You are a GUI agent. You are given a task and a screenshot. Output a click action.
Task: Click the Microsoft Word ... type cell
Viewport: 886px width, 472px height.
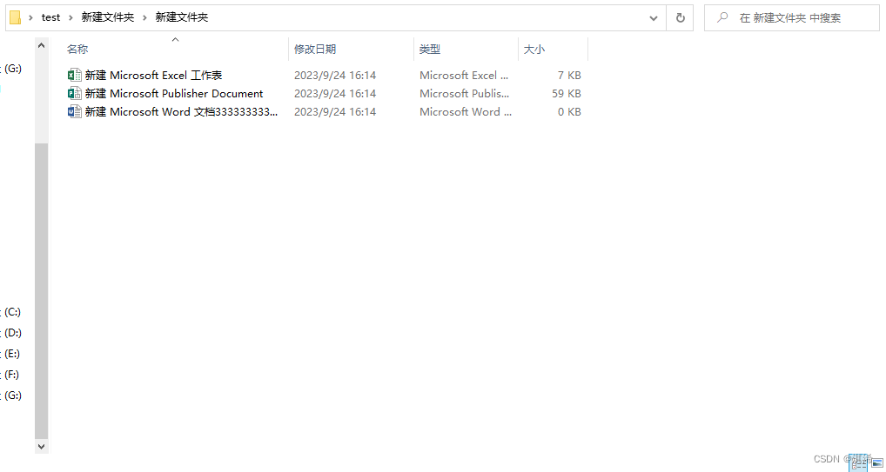(x=466, y=112)
